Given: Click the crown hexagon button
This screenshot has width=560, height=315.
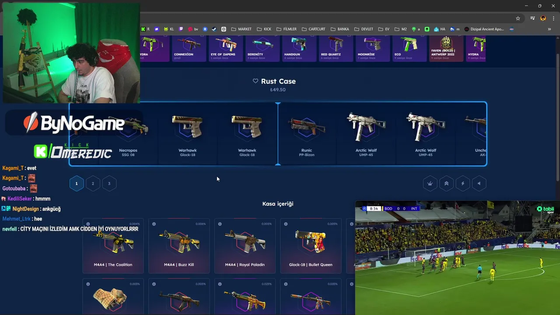Looking at the screenshot, I should pos(430,183).
